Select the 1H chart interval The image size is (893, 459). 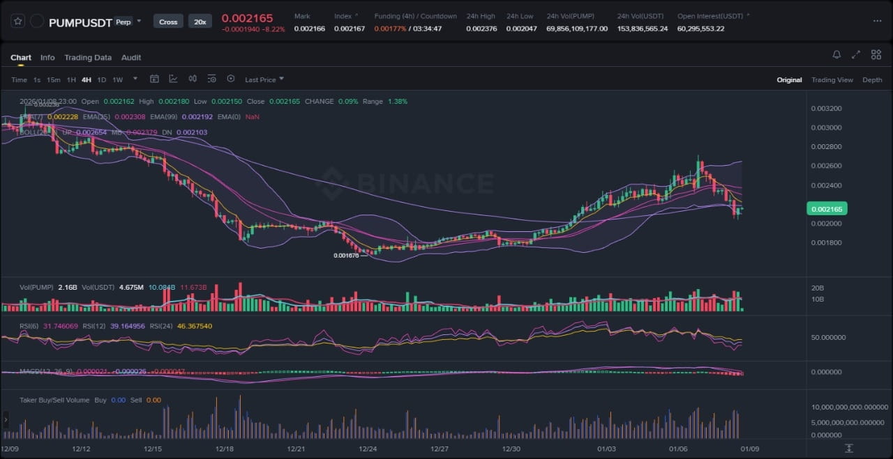click(71, 80)
